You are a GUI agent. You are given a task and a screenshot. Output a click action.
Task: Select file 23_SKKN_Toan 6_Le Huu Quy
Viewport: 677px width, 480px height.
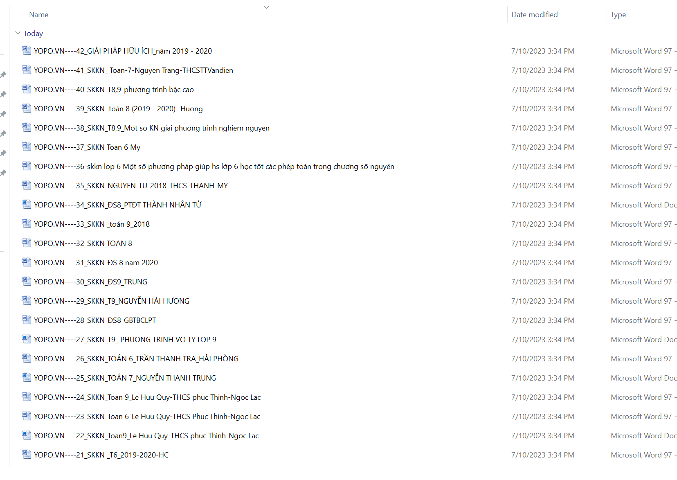[147, 417]
